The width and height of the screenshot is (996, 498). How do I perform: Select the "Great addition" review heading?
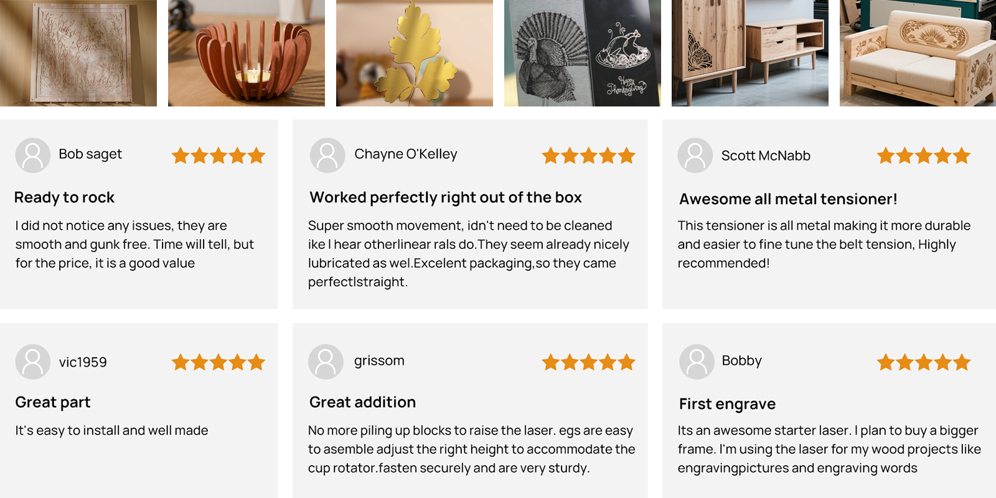pos(362,402)
